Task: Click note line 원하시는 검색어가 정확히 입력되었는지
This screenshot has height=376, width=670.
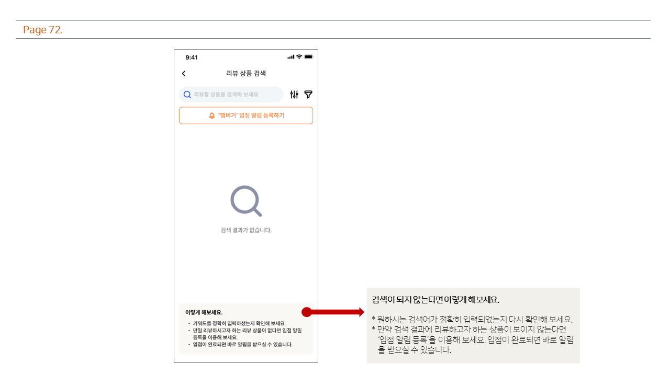Action: (x=472, y=320)
